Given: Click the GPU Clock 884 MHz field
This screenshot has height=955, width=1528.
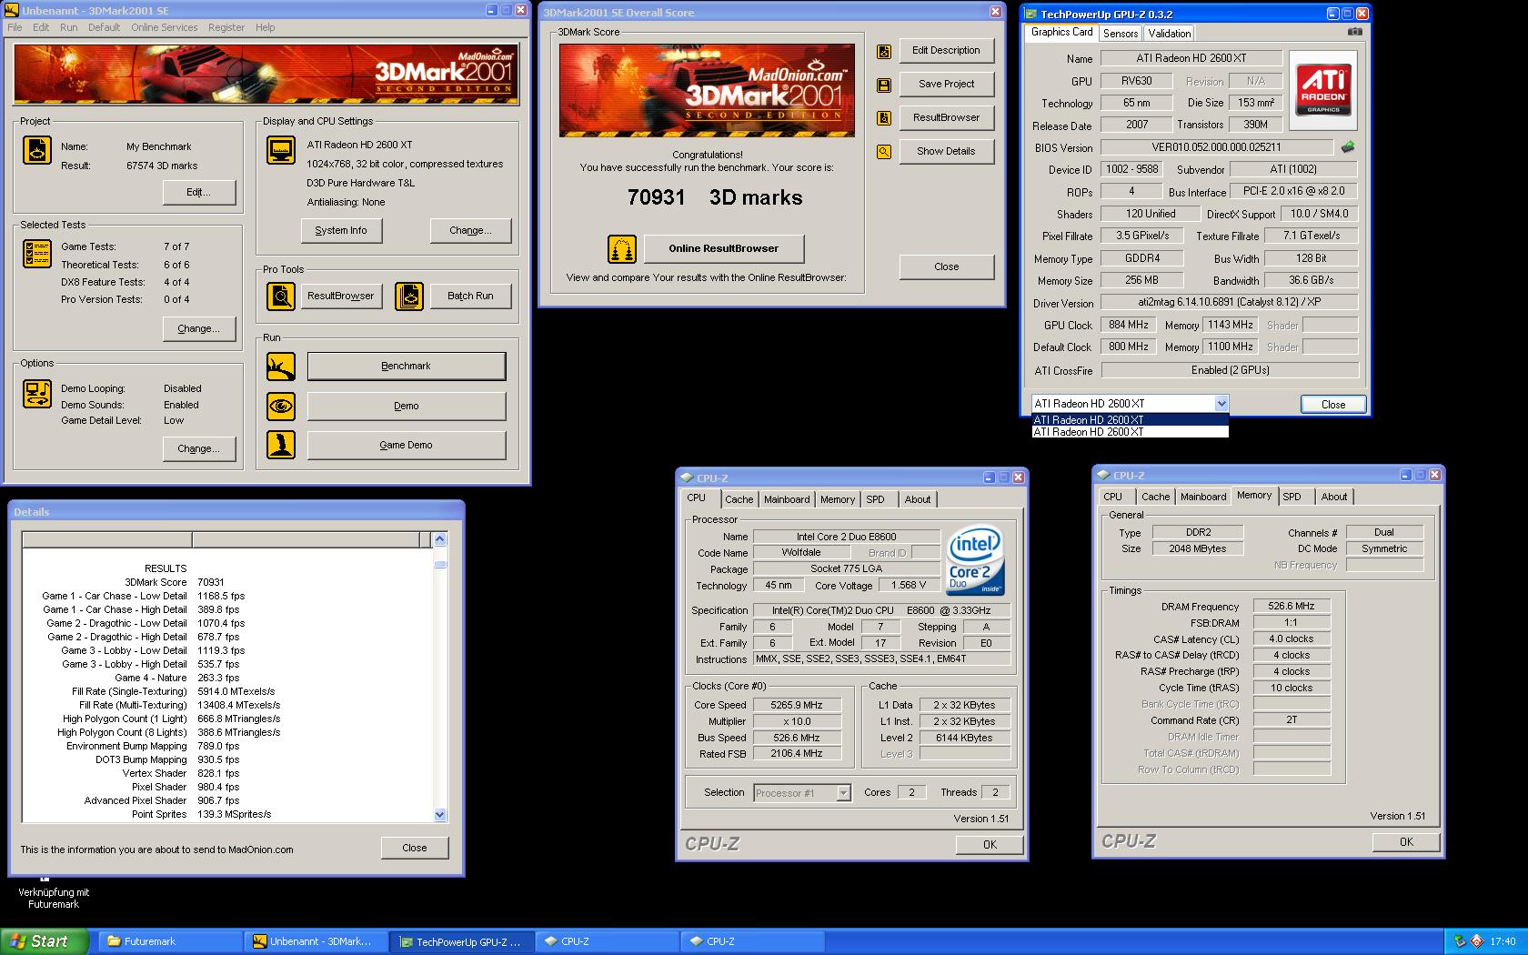Looking at the screenshot, I should coord(1129,325).
